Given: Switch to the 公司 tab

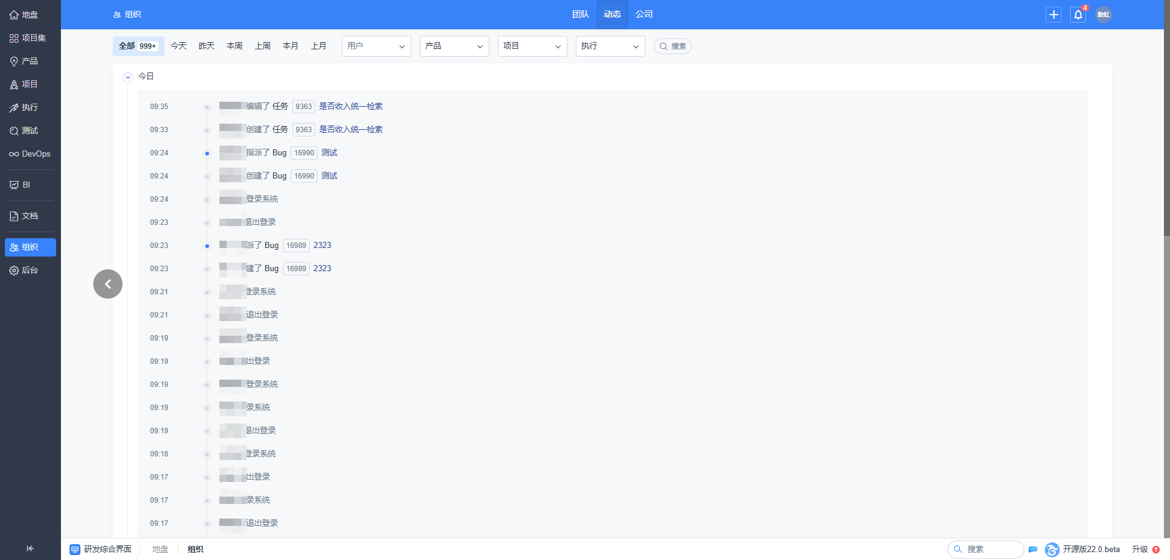Looking at the screenshot, I should click(x=643, y=15).
